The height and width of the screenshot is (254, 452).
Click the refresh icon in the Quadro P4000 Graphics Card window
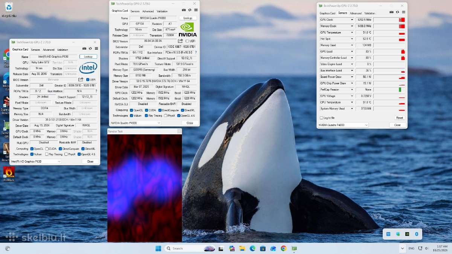pos(190,10)
